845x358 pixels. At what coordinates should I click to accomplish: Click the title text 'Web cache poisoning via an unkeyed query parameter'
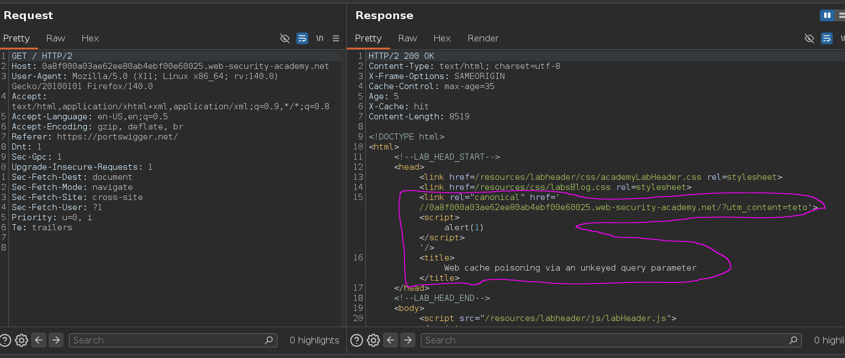[570, 268]
